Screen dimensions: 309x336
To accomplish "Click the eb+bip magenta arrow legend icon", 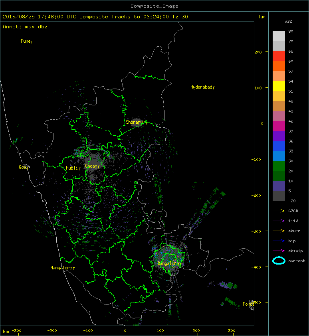I will point(279,251).
